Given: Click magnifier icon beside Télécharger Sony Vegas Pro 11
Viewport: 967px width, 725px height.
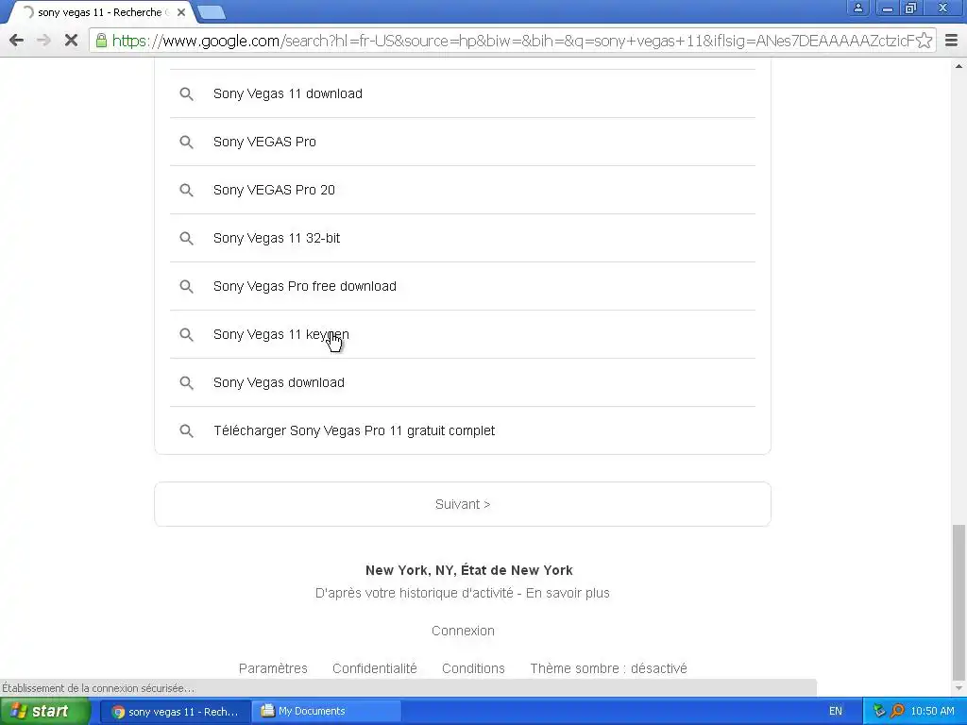Looking at the screenshot, I should click(186, 430).
